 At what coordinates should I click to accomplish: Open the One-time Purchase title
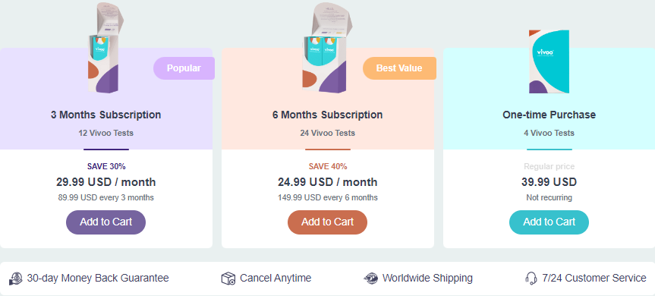tap(549, 115)
